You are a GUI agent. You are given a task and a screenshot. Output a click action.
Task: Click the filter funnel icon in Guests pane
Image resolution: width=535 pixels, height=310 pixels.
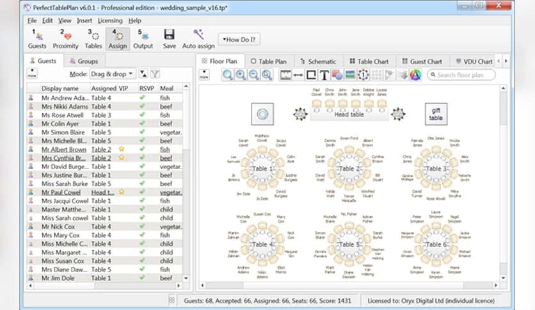tap(155, 74)
